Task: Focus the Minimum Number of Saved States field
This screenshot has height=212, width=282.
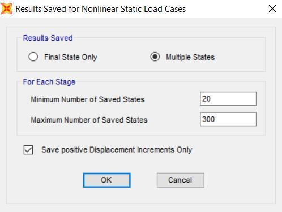Action: coord(228,99)
